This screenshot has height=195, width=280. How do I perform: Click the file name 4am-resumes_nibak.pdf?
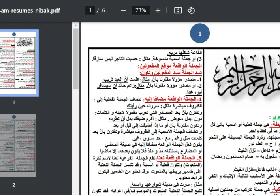(30, 11)
